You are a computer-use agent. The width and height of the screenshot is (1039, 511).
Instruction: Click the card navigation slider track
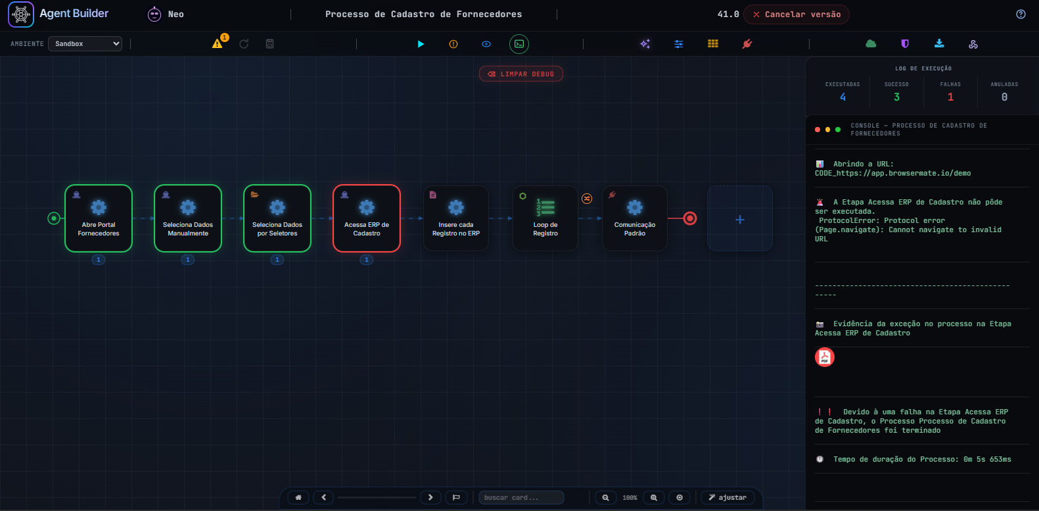tap(377, 498)
